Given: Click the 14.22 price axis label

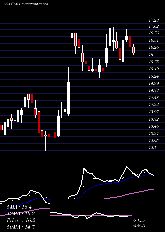Looking at the screenshot, I should [x=154, y=105].
